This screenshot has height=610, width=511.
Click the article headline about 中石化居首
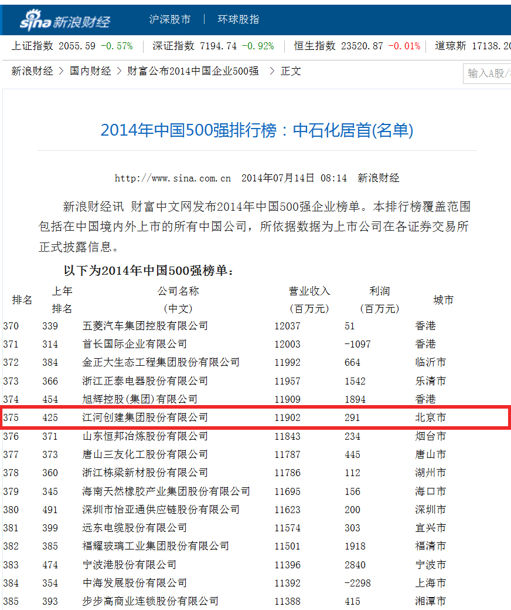(x=255, y=133)
